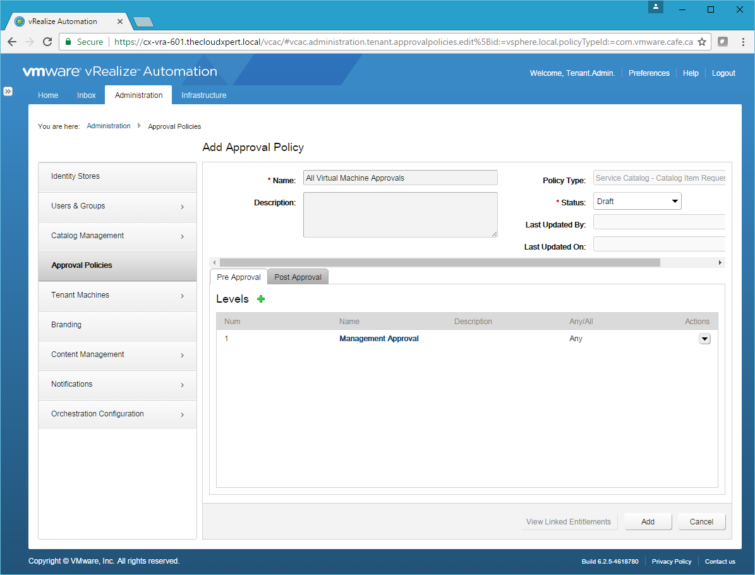Click the browser back arrow
Screen dimensions: 755x575
[12, 42]
